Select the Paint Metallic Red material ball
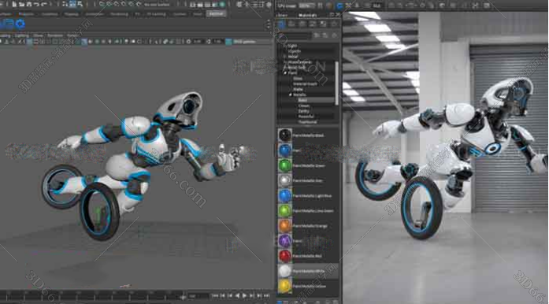Screen dimensions: 549x304 tap(285, 256)
